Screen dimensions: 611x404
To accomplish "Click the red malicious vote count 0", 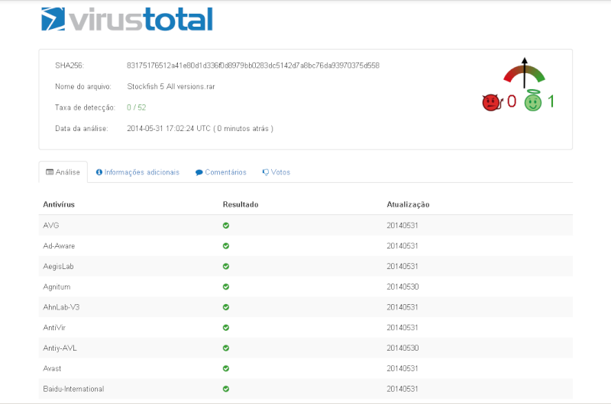I will pyautogui.click(x=511, y=101).
